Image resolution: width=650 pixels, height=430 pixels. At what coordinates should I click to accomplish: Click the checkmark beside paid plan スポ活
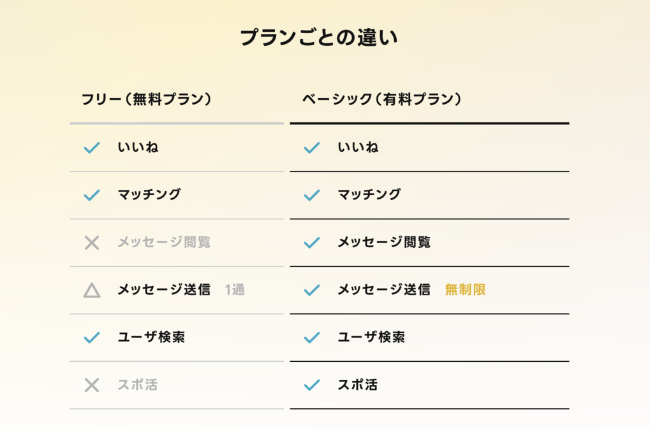click(312, 385)
